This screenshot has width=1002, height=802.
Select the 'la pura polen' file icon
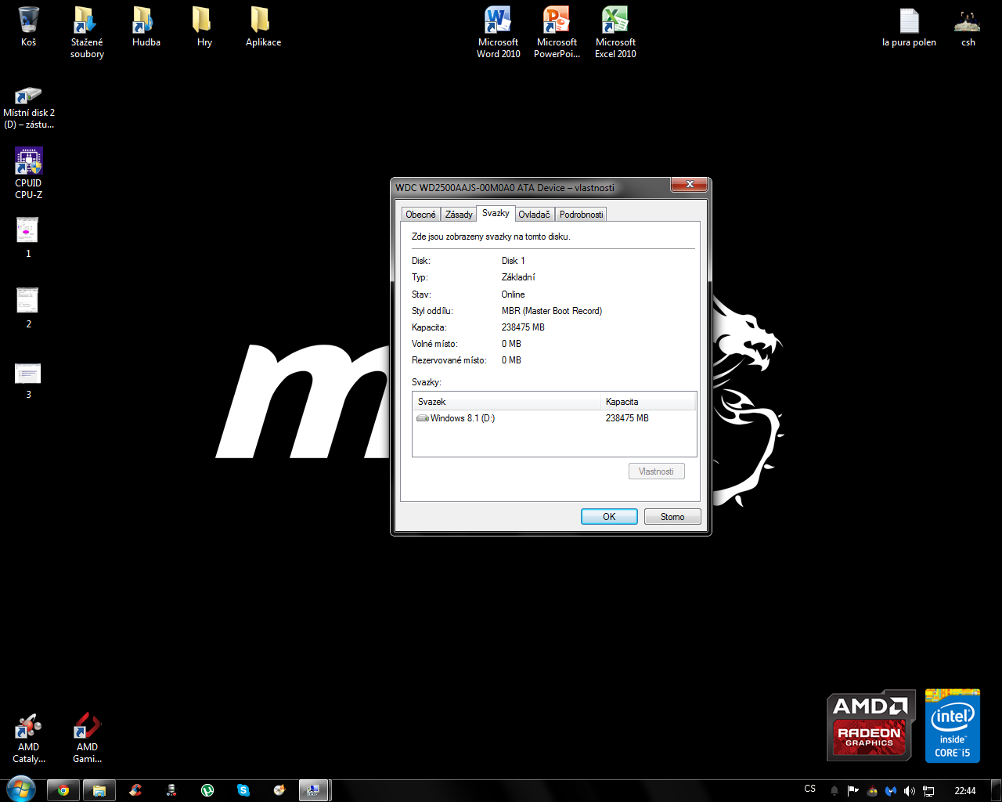pyautogui.click(x=909, y=27)
